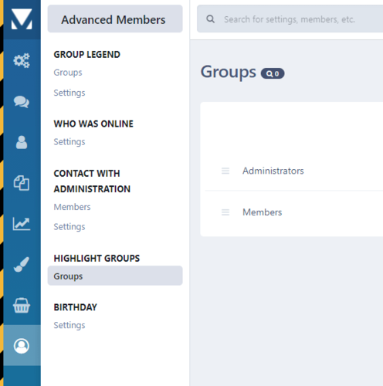Open the System gears icon section
Image resolution: width=383 pixels, height=386 pixels.
22,60
